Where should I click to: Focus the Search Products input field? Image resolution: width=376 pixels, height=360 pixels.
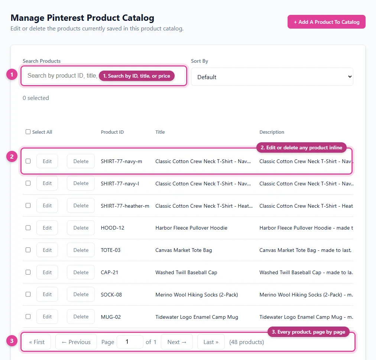[104, 76]
